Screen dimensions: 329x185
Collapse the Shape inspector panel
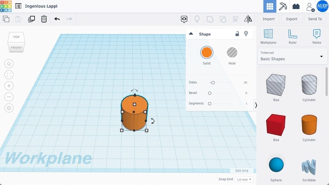tap(191, 34)
